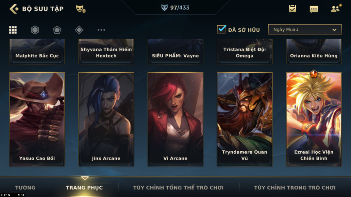
Task: Open TÙY CHỈNH TỔNG THỂ TRÒ CHƠI tab
Action: [x=178, y=188]
